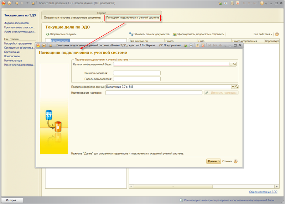The width and height of the screenshot is (285, 204).
Task: Click 'Отправить и получить' refresh button
Action: pyautogui.click(x=61, y=34)
